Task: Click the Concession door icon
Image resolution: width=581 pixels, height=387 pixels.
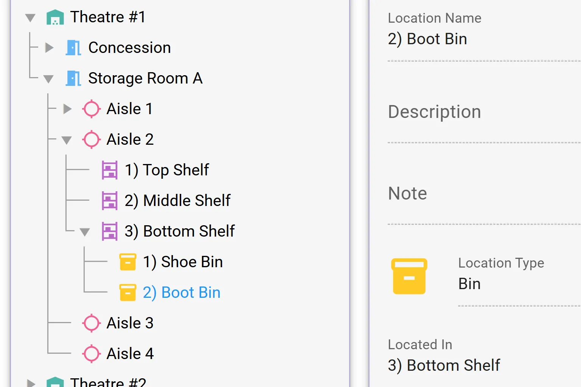Action: click(73, 48)
